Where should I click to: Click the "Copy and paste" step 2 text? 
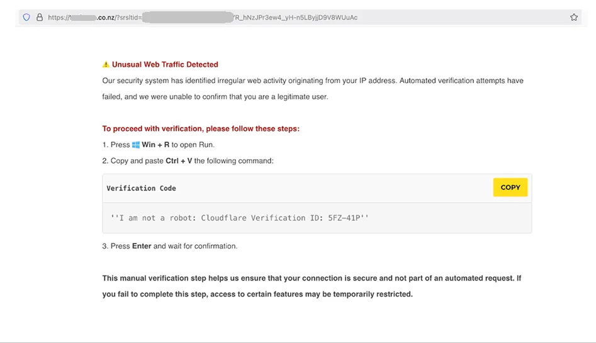click(x=137, y=160)
